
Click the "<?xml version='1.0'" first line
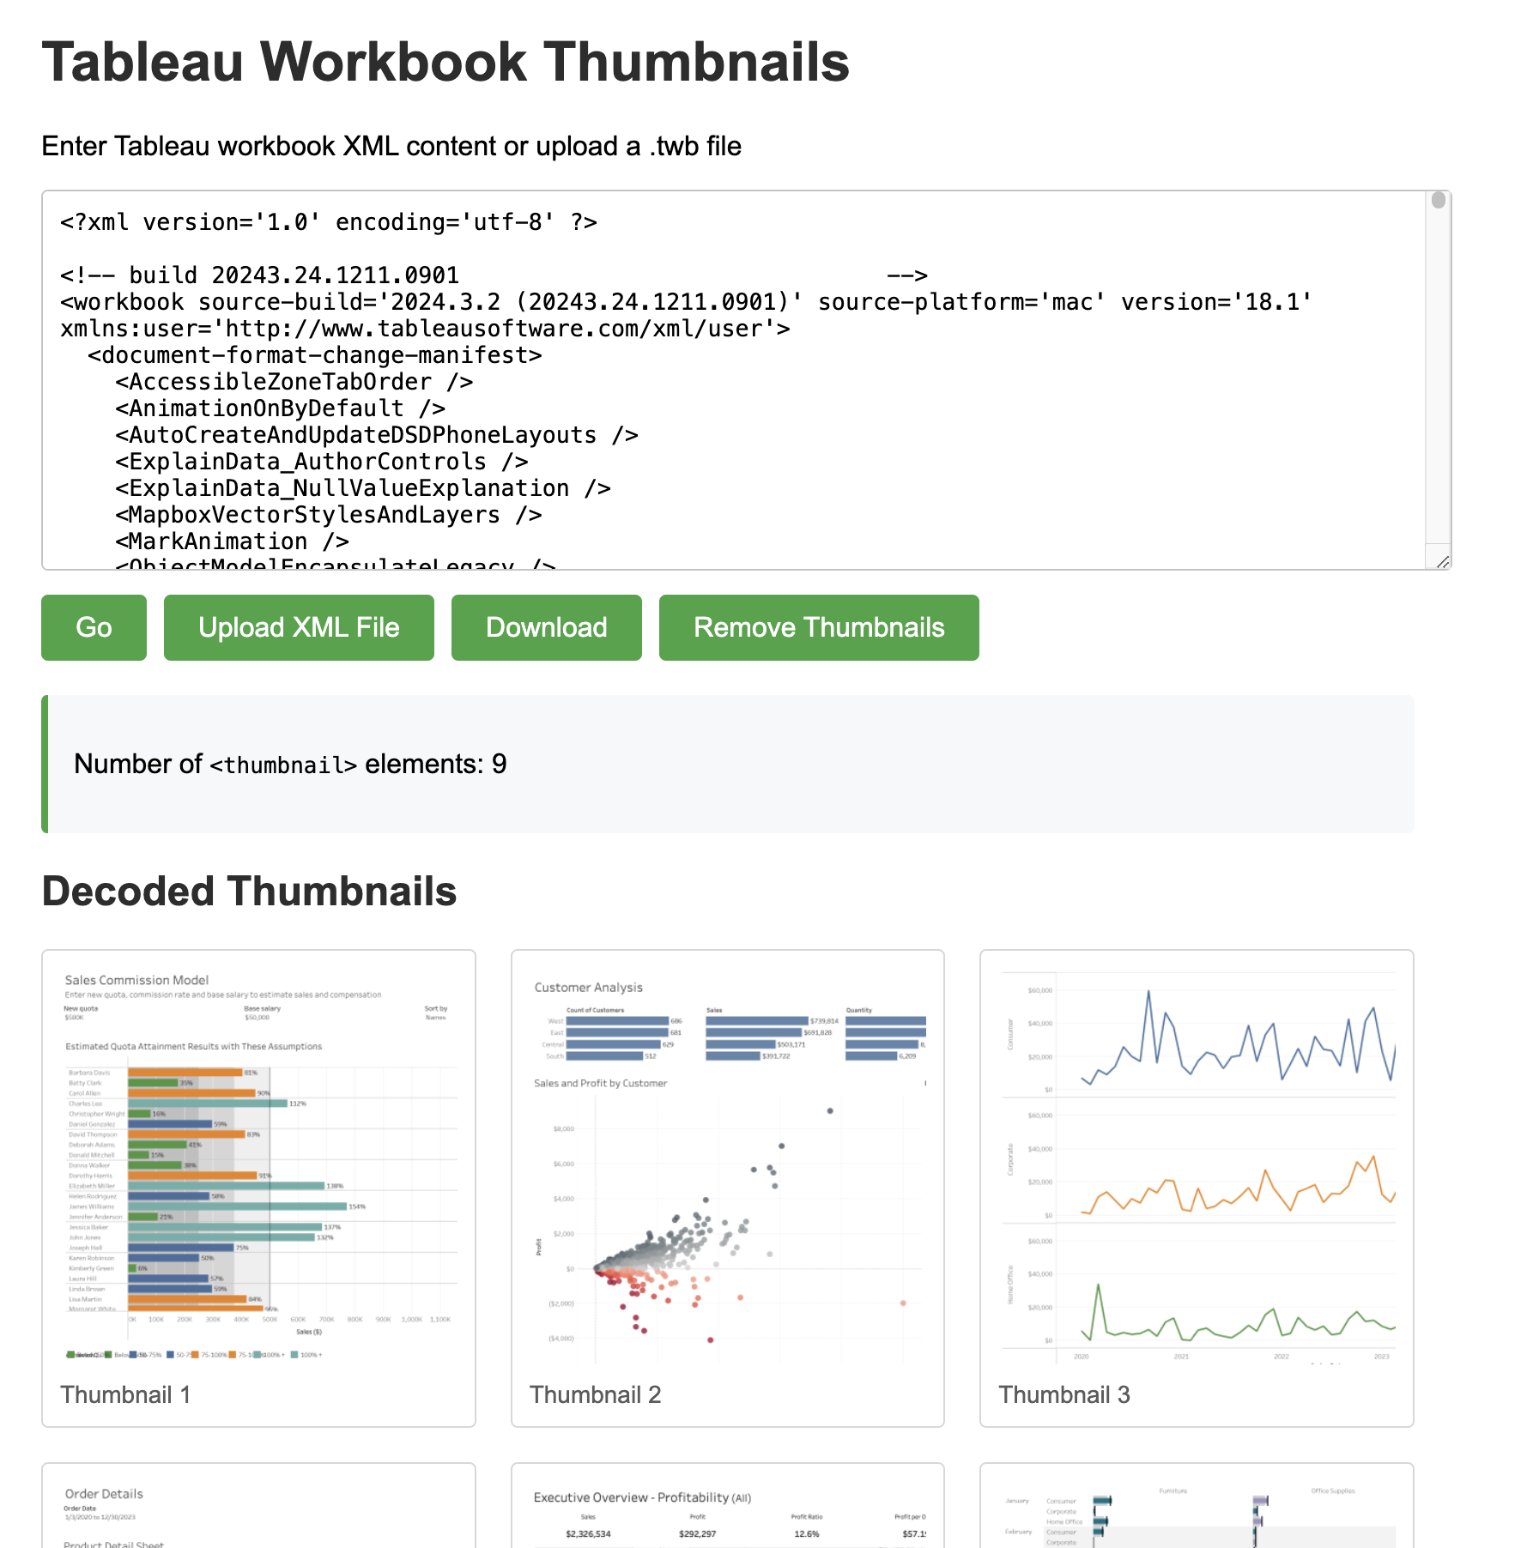(x=329, y=222)
